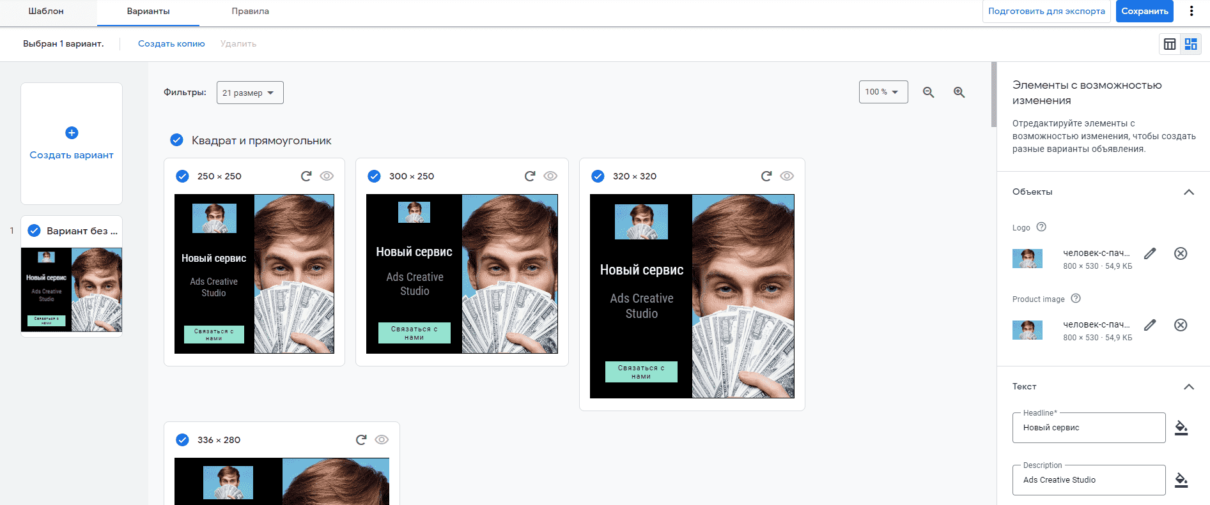Click the refresh icon on 250 × 250 card
Screen dimensions: 1210x505
[x=306, y=176]
